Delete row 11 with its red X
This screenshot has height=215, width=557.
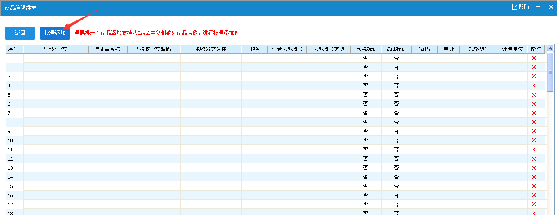tap(533, 150)
